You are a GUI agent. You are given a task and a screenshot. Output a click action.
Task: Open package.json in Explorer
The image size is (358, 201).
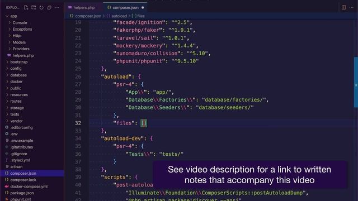22,193
